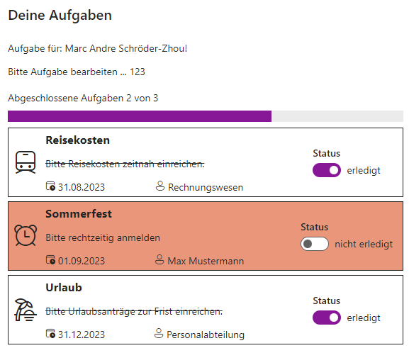Open the Sommerfest task title
409x348 pixels.
[79, 214]
